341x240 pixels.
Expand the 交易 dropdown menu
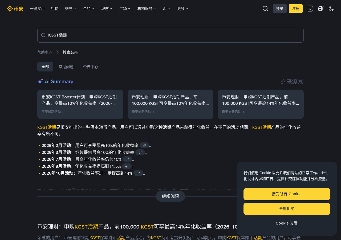[71, 9]
